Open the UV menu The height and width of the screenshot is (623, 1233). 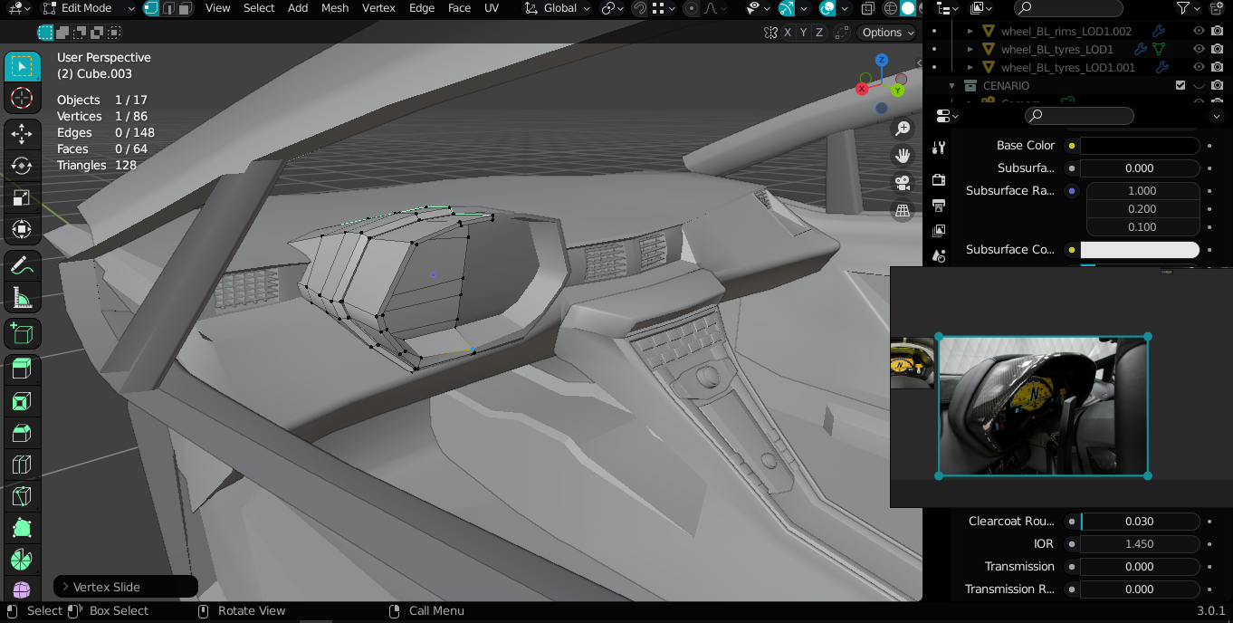(x=491, y=8)
